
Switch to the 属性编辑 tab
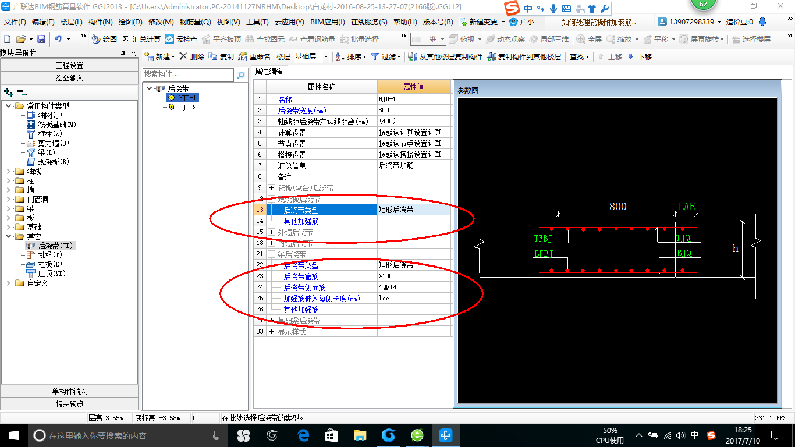tap(269, 71)
